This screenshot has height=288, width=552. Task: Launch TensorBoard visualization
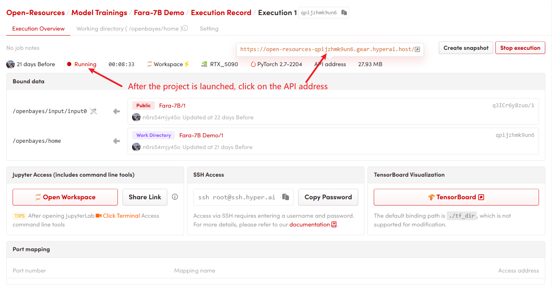point(456,197)
